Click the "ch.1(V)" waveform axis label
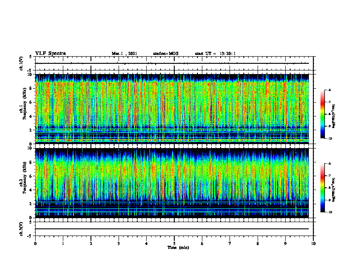The width and height of the screenshot is (353, 273). [21, 63]
